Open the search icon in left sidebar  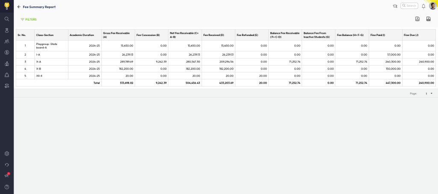pyautogui.click(x=7, y=19)
